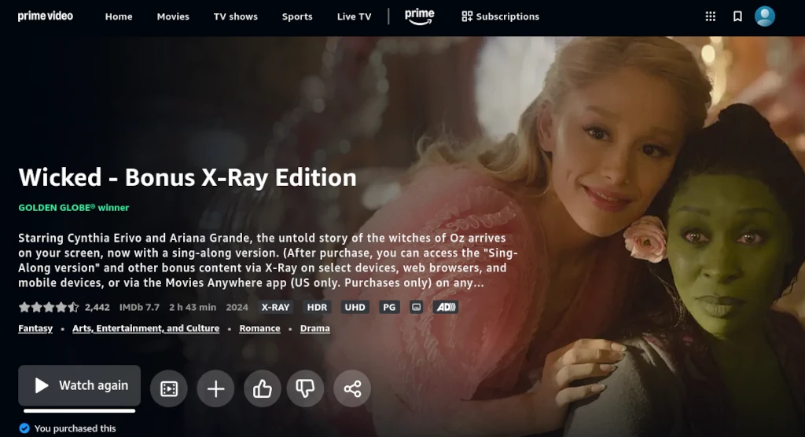Open the Subscriptions page
The width and height of the screenshot is (805, 437).
(500, 16)
